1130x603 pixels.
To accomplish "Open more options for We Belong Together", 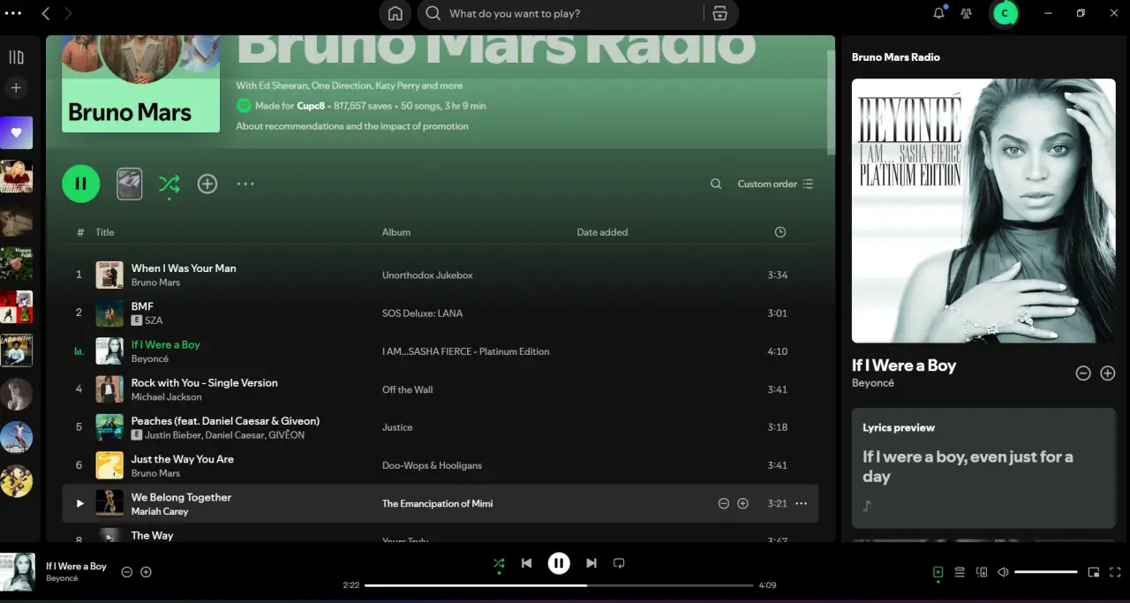I will coord(802,503).
